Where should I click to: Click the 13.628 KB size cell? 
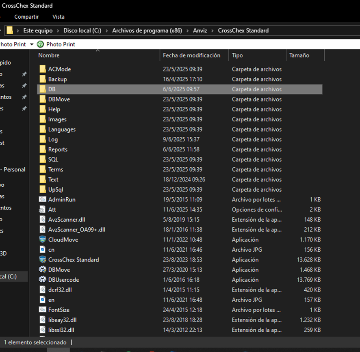pyautogui.click(x=309, y=259)
